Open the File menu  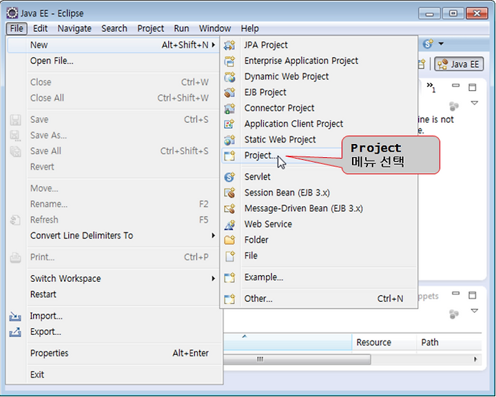(17, 28)
